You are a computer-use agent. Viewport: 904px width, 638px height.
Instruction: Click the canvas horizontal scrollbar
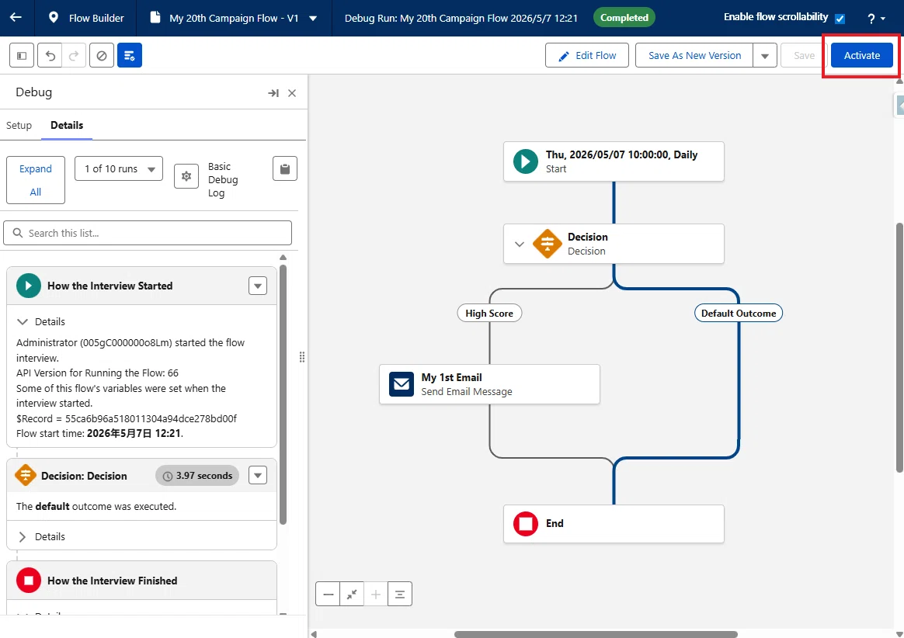point(596,634)
